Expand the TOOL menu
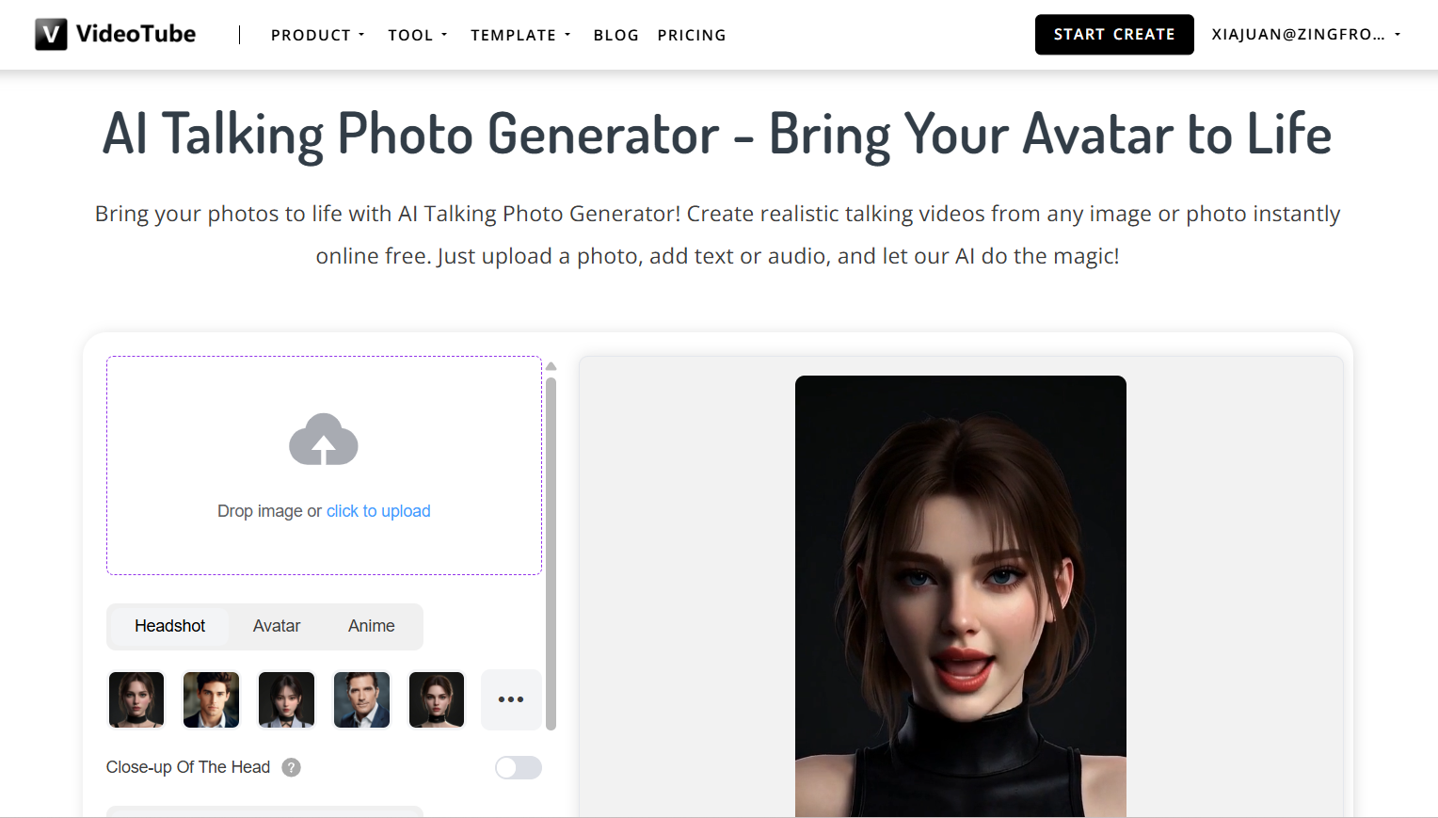 pos(418,35)
